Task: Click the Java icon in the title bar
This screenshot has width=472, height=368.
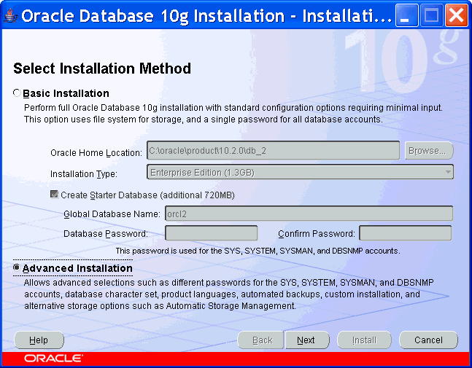Action: pyautogui.click(x=10, y=16)
